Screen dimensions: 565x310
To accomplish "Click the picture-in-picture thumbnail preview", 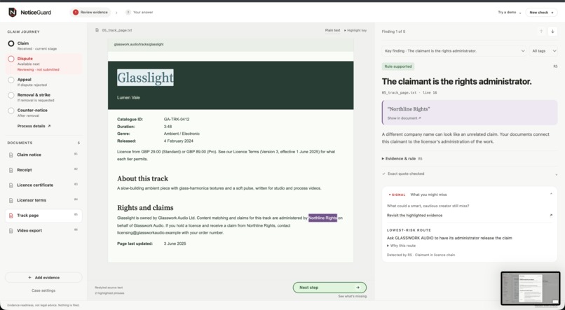I will [x=531, y=288].
